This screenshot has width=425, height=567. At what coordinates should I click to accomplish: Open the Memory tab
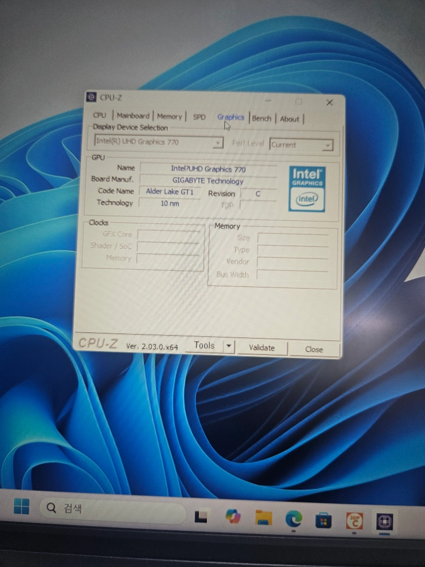169,116
